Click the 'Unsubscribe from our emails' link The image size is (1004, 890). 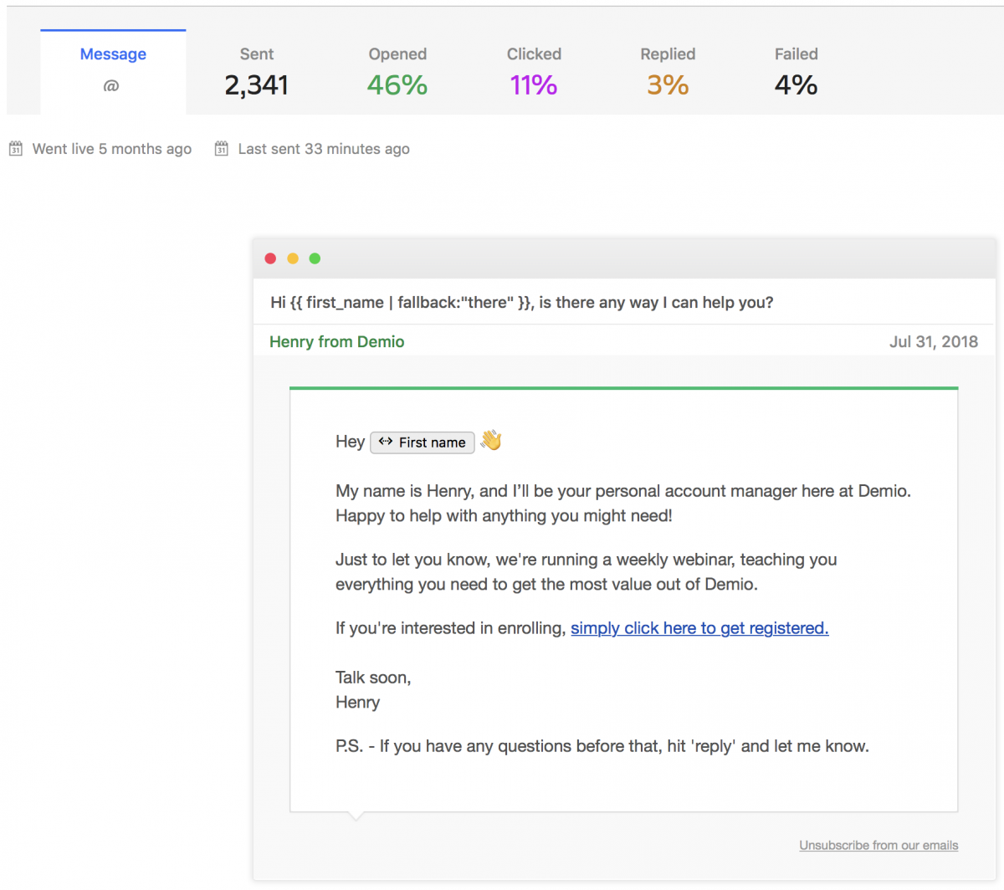click(878, 845)
